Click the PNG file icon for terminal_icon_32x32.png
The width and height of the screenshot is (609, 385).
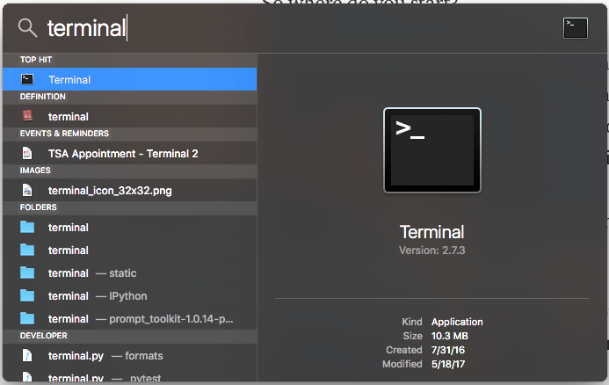click(x=27, y=191)
